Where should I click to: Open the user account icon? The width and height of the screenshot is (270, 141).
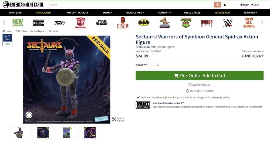pos(225,5)
